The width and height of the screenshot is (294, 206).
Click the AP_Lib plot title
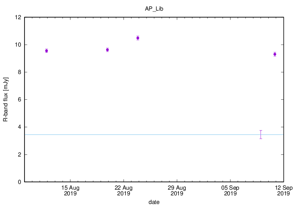[154, 9]
